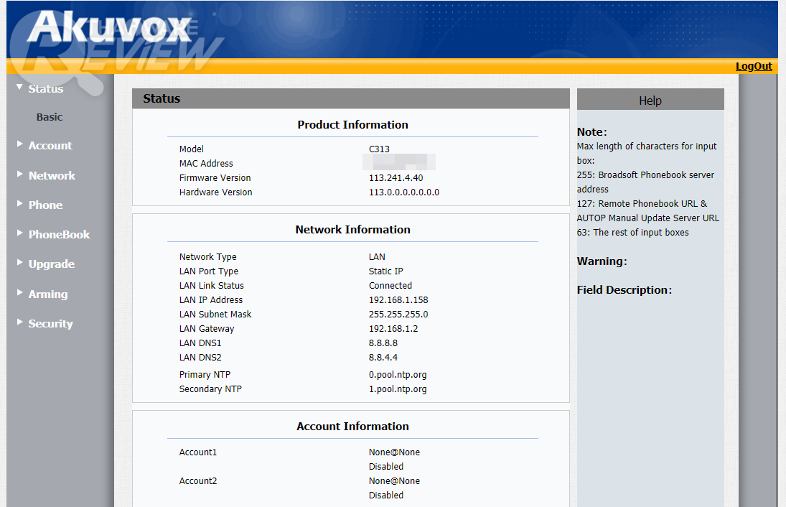
Task: Expand the PhoneBook section triangle
Action: point(20,233)
